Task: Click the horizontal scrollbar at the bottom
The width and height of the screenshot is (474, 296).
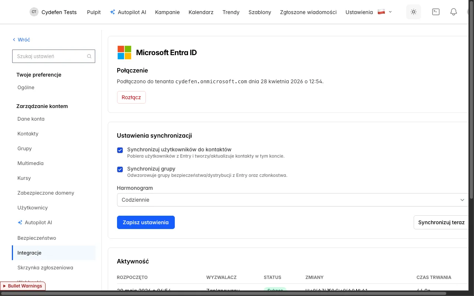Action: [x=224, y=293]
